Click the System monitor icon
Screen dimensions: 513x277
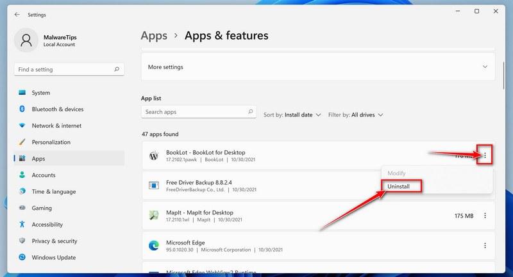pos(22,93)
